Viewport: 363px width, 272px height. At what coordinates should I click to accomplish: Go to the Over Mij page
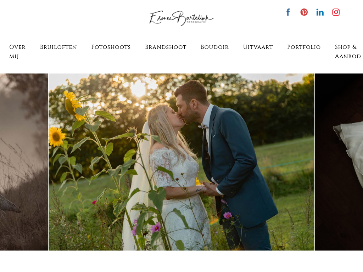17,52
